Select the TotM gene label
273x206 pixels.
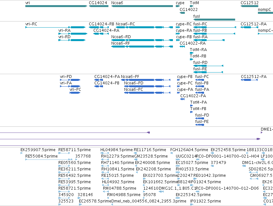[194, 3]
